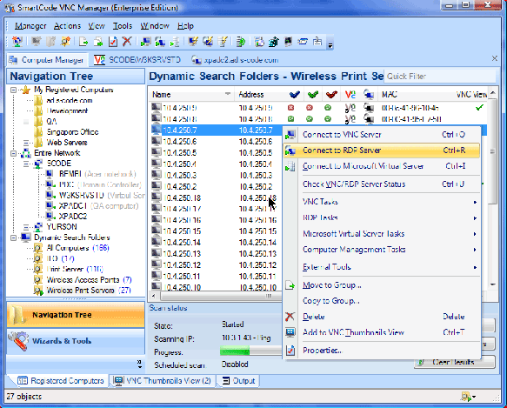
Task: Click Delete red X icon in context menu
Action: click(290, 317)
